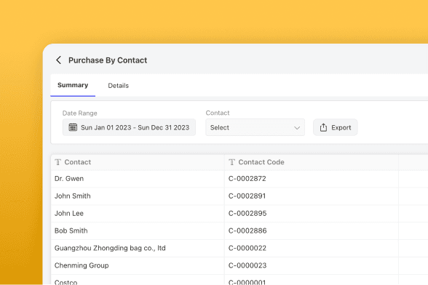Select the John Lee contact cell

pyautogui.click(x=138, y=214)
